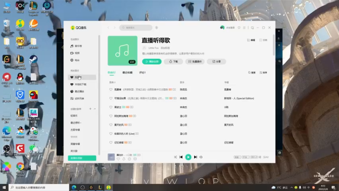
Task: Open the MV icon on the 黑武士 row
Action: tap(132, 107)
